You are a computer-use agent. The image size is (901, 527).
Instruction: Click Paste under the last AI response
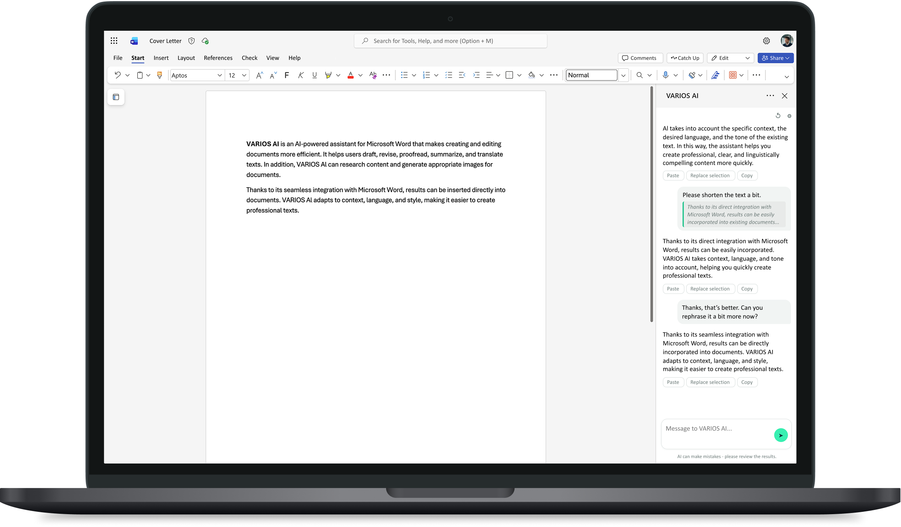pyautogui.click(x=673, y=382)
